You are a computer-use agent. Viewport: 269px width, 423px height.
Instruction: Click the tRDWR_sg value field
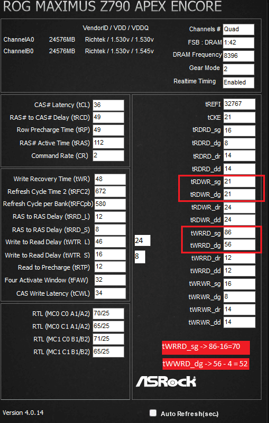[239, 182]
